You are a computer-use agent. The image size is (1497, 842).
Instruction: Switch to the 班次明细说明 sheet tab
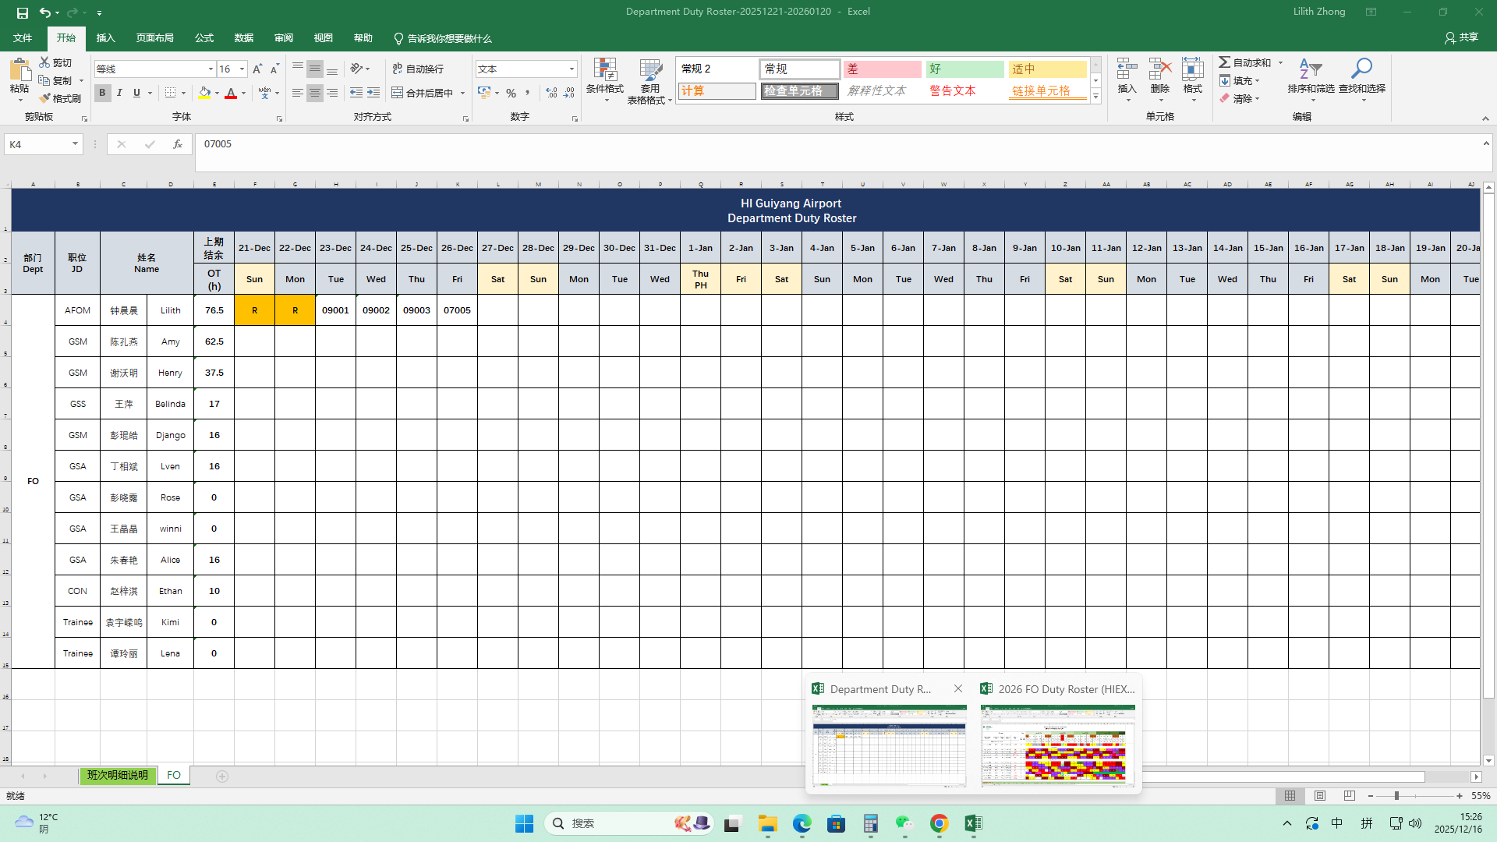(x=117, y=776)
